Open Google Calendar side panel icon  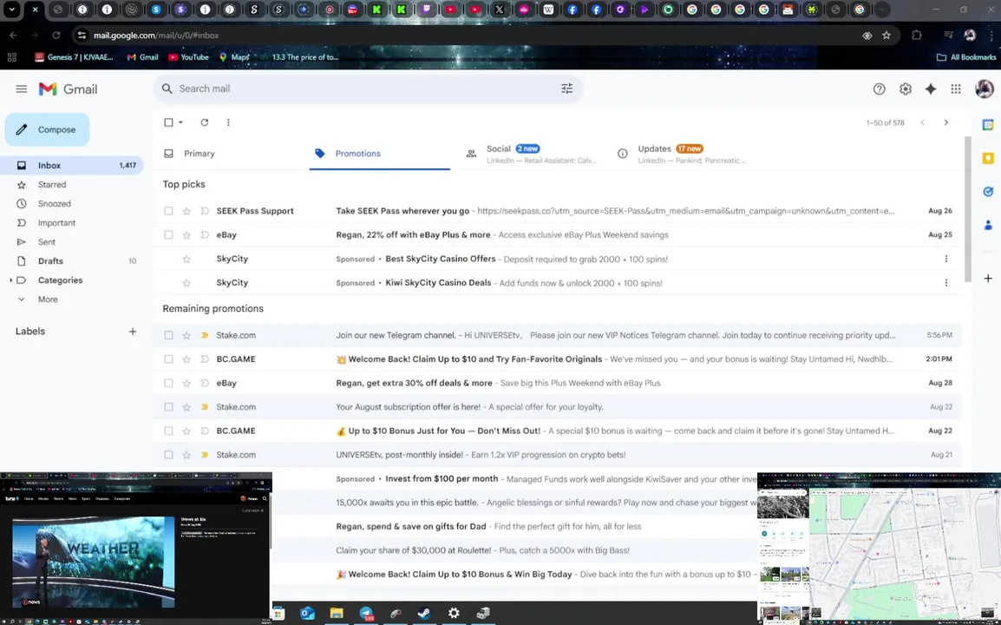[988, 125]
